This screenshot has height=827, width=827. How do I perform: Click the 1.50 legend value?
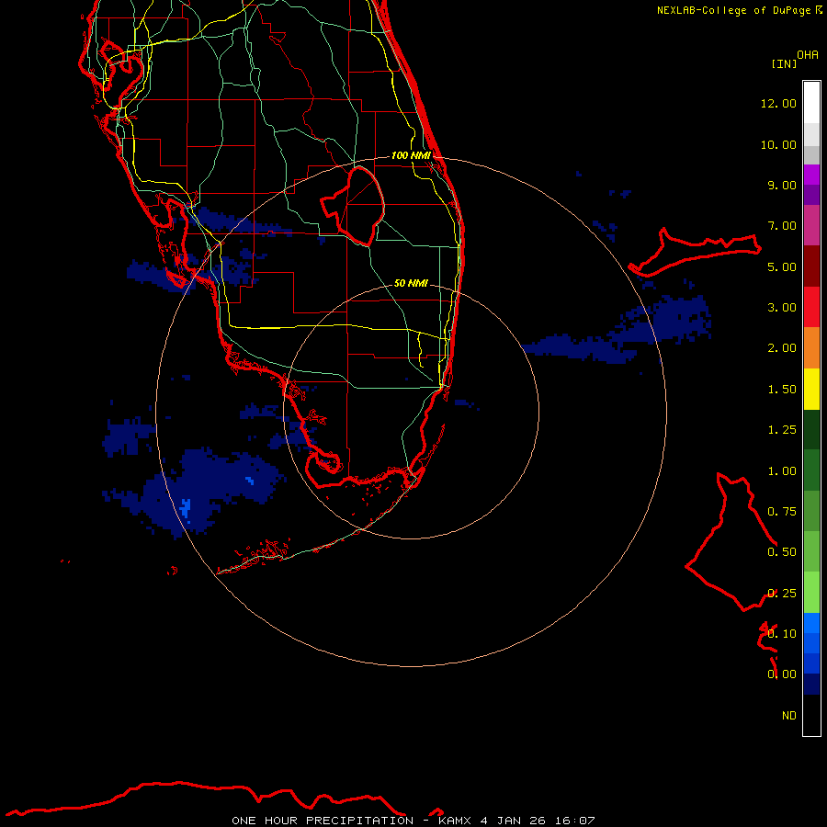pyautogui.click(x=782, y=390)
